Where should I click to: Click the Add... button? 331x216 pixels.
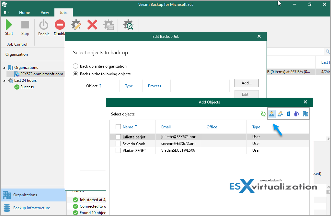(x=246, y=83)
